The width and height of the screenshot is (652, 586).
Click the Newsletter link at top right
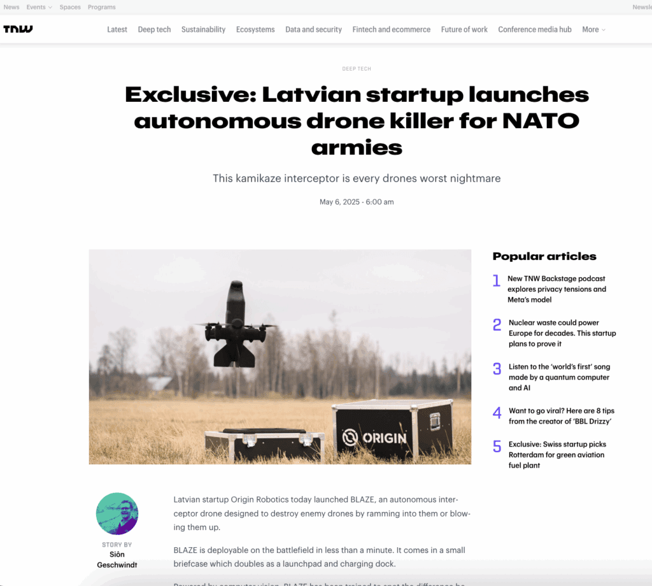pyautogui.click(x=642, y=7)
